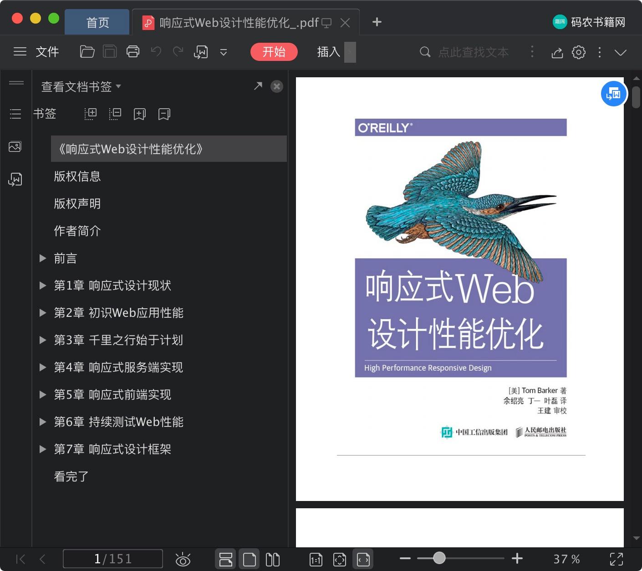
Task: Expand 第2章 初识Web应用性能
Action: tap(43, 313)
